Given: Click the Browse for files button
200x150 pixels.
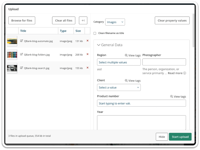Looking at the screenshot, I should pos(22,21).
